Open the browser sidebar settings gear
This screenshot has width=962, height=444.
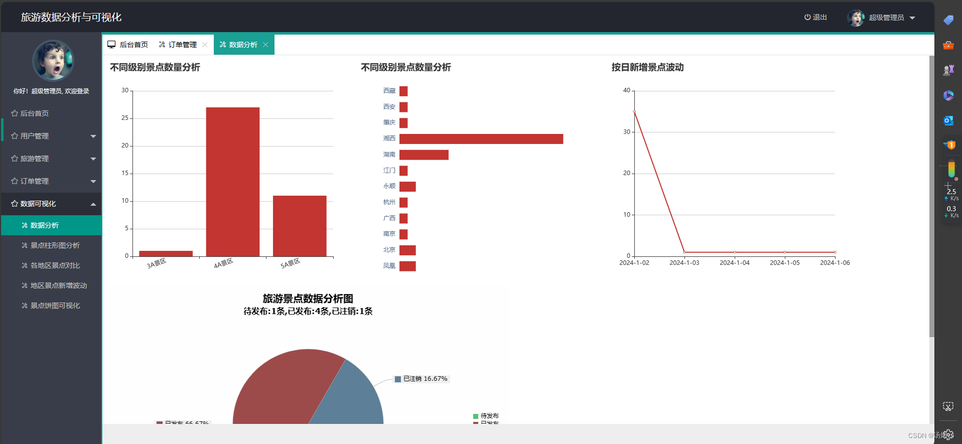[948, 434]
